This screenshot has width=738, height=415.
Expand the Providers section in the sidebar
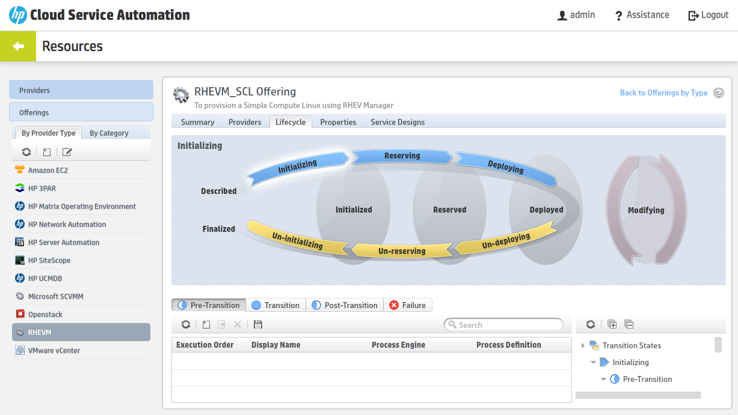(81, 90)
